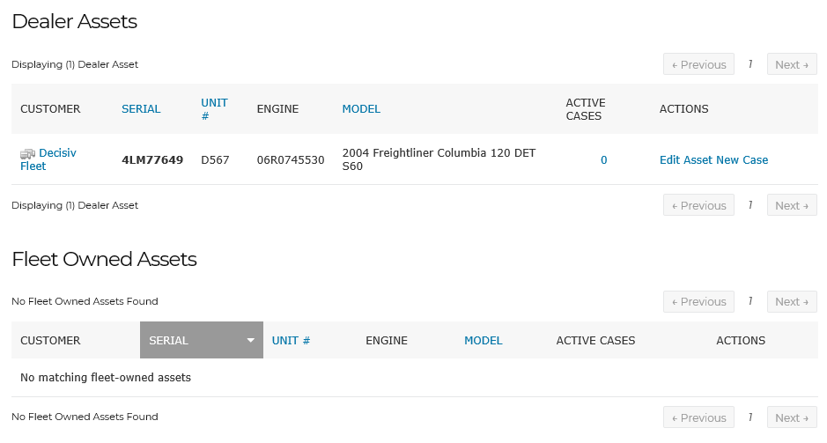827x443 pixels.
Task: Sort Dealer Assets by MODEL column
Action: pyautogui.click(x=361, y=108)
